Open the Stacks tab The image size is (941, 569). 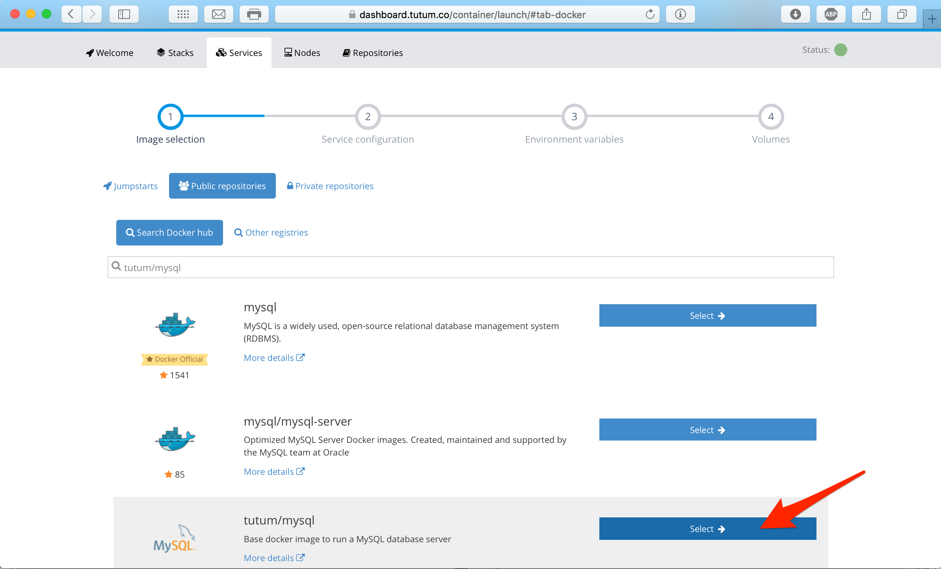pos(175,53)
